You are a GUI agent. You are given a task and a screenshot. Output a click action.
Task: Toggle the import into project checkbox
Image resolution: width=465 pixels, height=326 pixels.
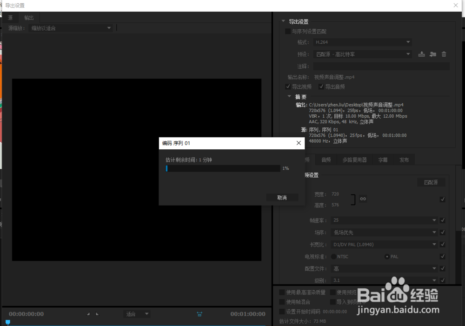[333, 302]
